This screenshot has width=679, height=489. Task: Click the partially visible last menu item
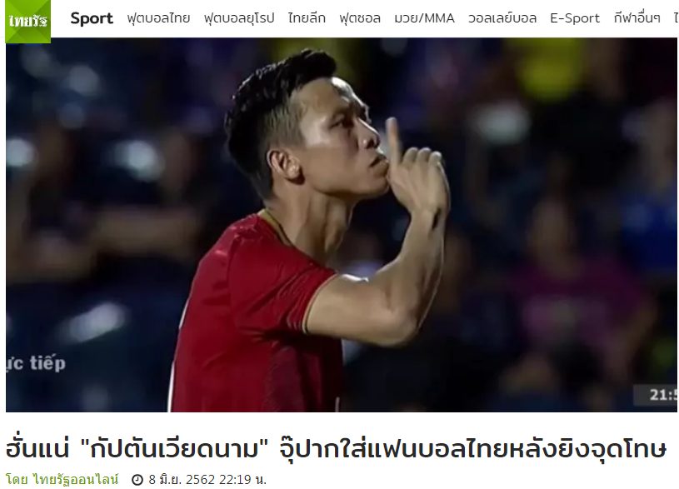point(676,18)
